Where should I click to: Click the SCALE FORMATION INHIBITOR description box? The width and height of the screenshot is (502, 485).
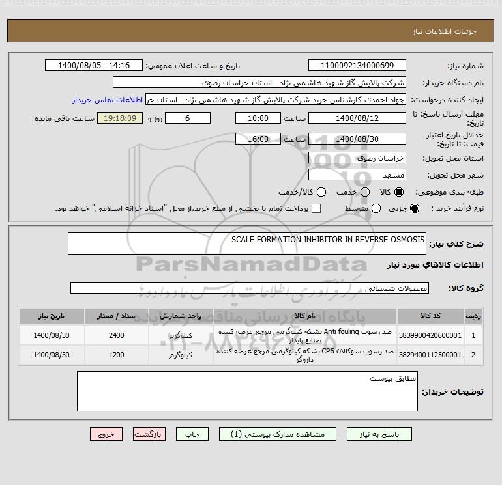247,243
